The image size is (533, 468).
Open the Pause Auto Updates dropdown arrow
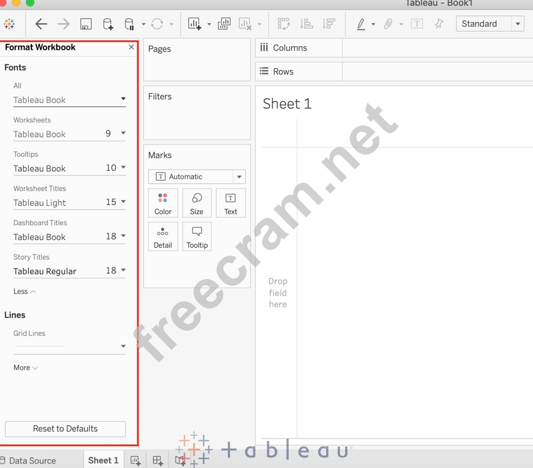(144, 24)
